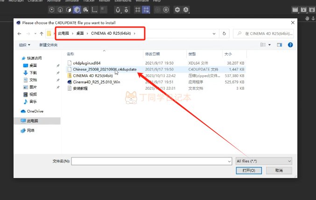Click the 打开(O) button
The image size is (316, 200).
[x=249, y=171]
